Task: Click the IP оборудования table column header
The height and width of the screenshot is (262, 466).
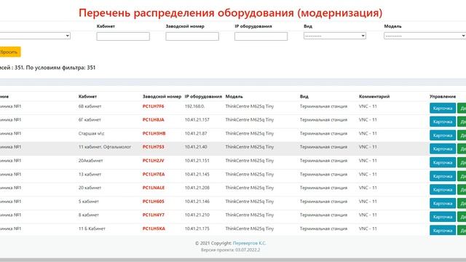Action: pos(203,97)
